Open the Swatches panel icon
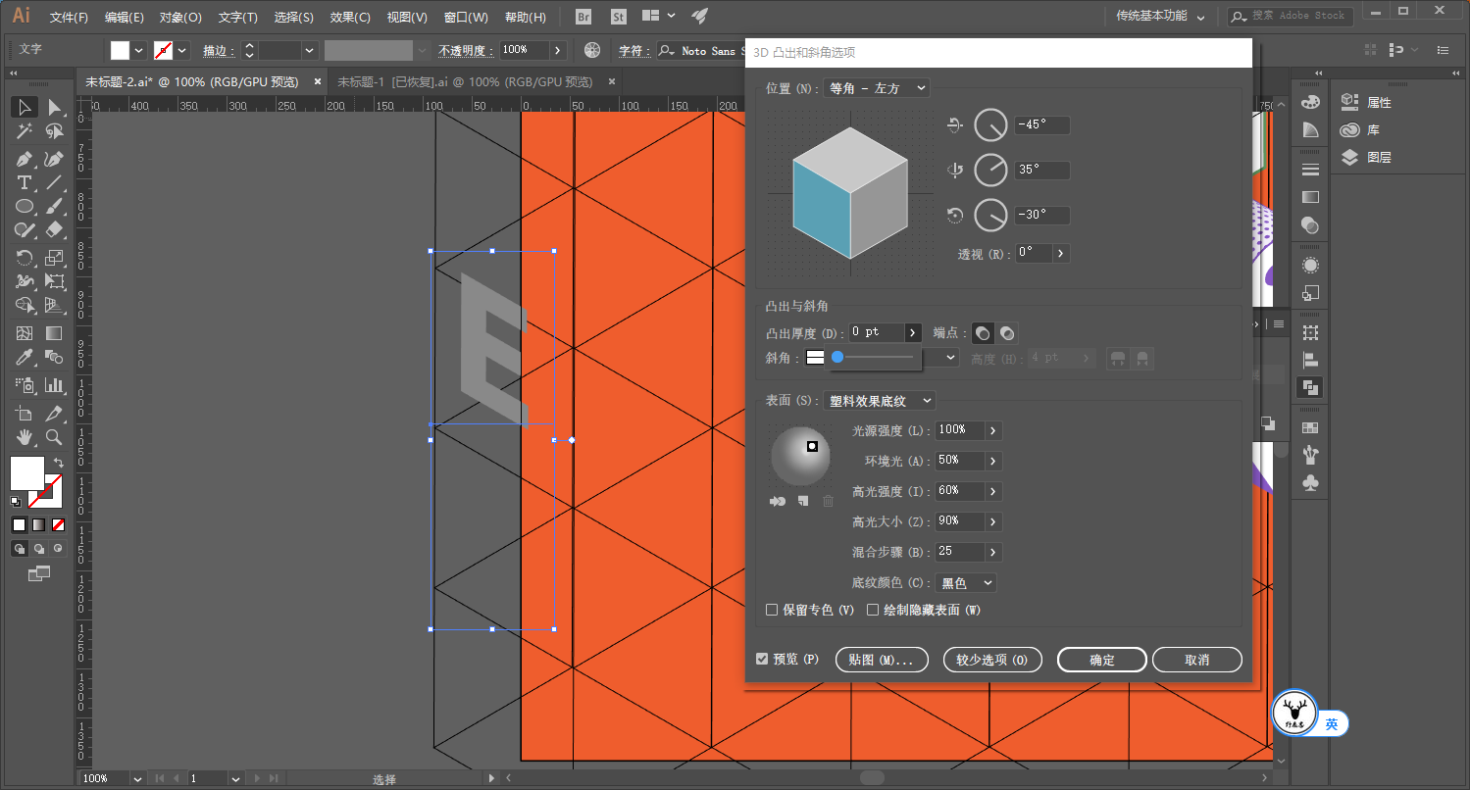This screenshot has width=1470, height=790. pos(1310,427)
